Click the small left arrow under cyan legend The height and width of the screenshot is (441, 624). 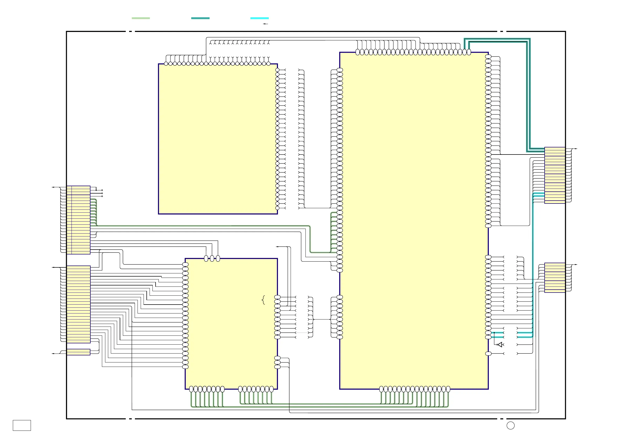[265, 24]
